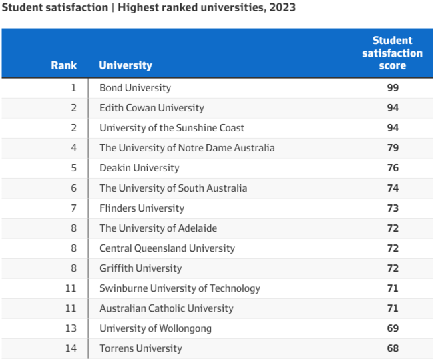The height and width of the screenshot is (359, 434).
Task: Click Swinburne's score 71
Action: pyautogui.click(x=393, y=288)
